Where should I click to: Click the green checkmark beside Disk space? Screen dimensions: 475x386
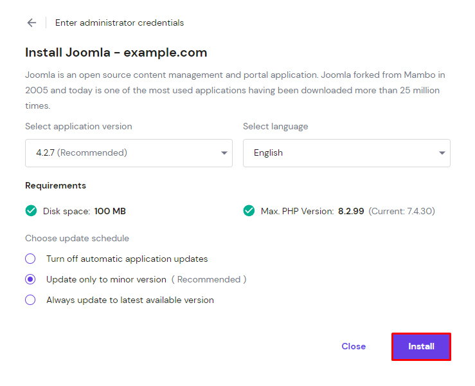click(31, 210)
